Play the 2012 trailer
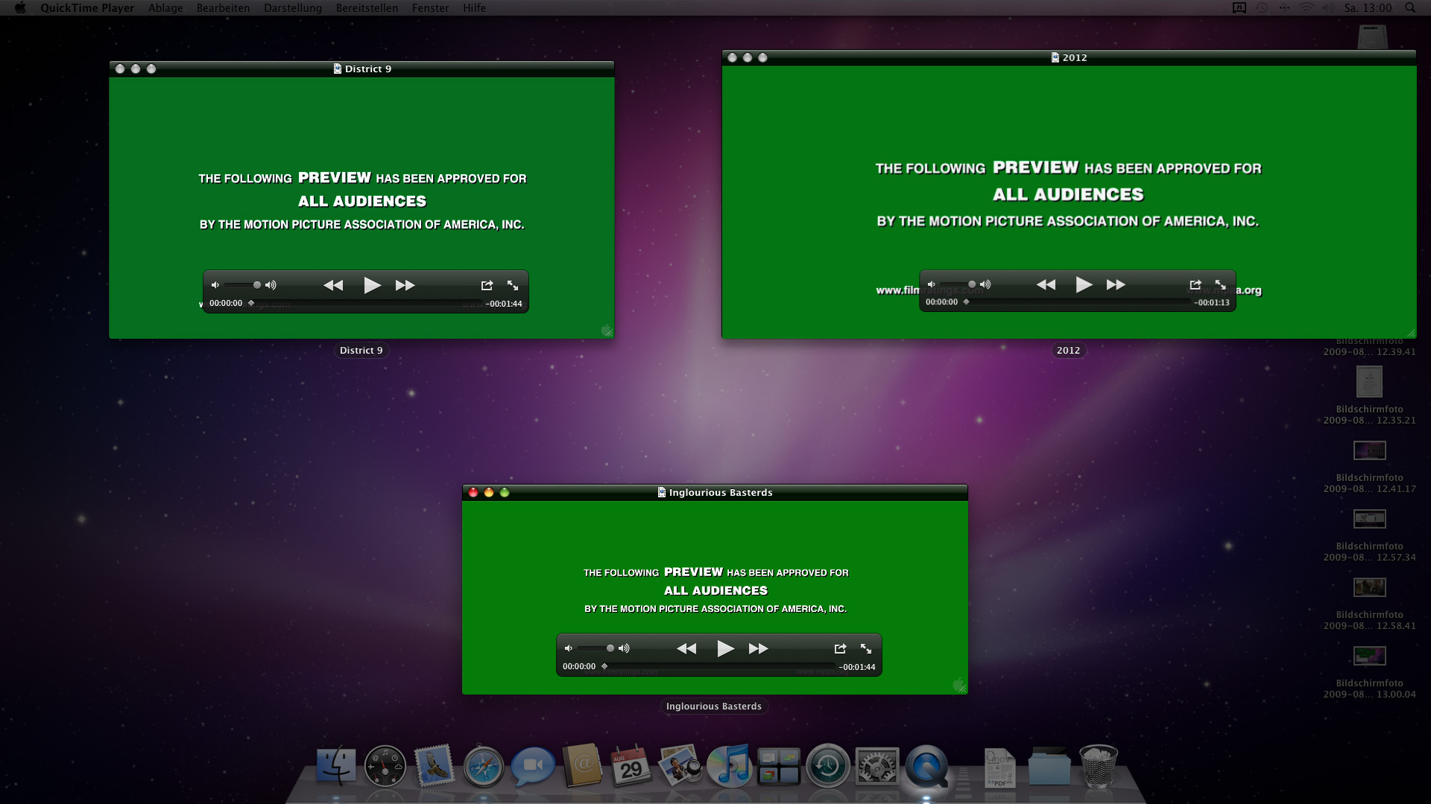1431x804 pixels. (1084, 284)
